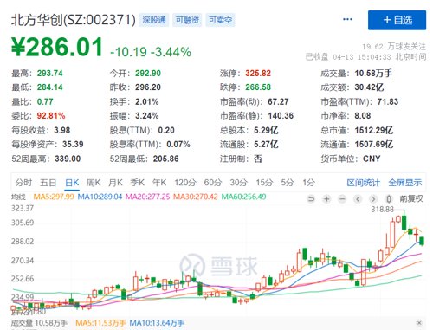This screenshot has width=433, height=330.
Task: Click the 换手 value 2.01%
Action: (x=147, y=101)
